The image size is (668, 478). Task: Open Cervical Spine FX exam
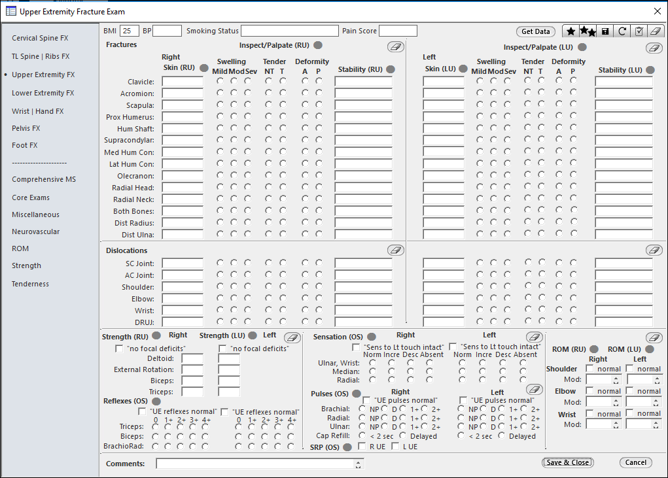tap(40, 38)
